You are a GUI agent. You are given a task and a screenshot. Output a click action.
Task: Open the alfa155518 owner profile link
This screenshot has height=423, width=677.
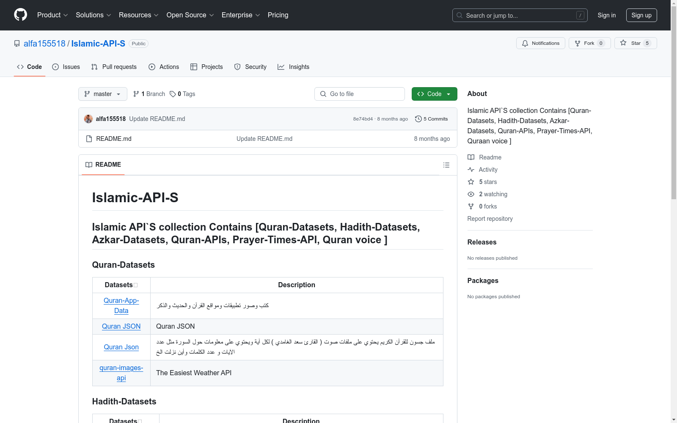click(x=44, y=44)
